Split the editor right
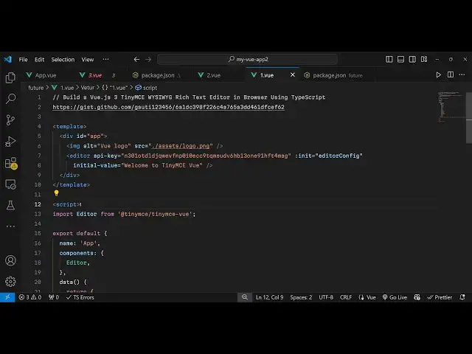 pos(451,74)
